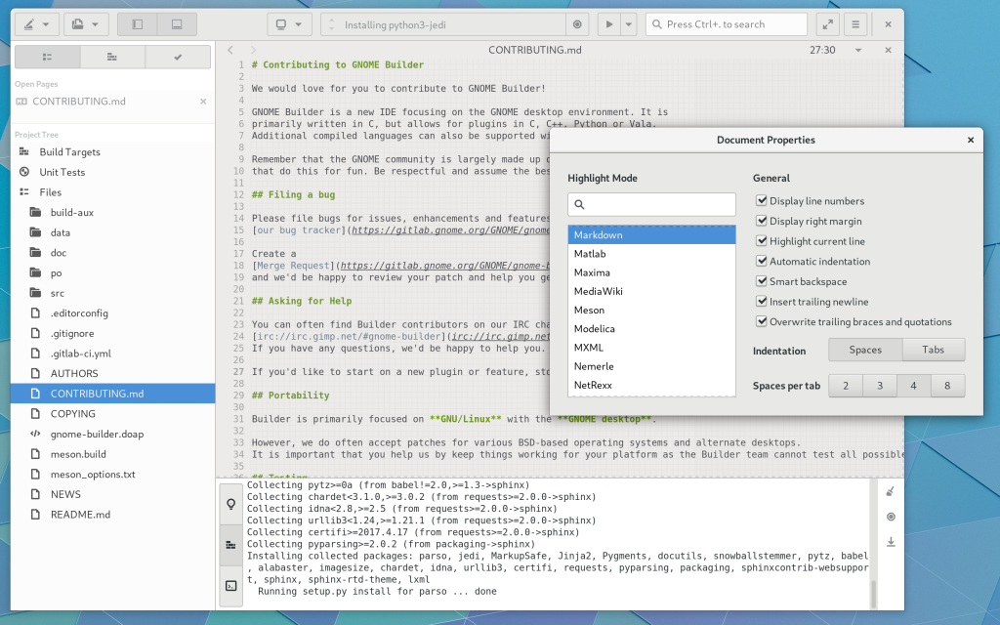Set spaces per tab to 4
The width and height of the screenshot is (1000, 625).
point(913,386)
